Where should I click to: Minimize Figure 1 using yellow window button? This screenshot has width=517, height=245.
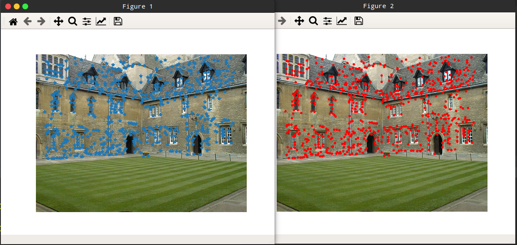17,6
